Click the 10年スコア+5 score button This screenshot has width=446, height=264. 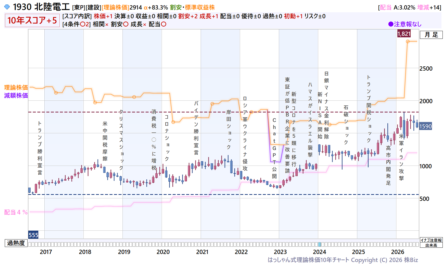[x=32, y=20]
